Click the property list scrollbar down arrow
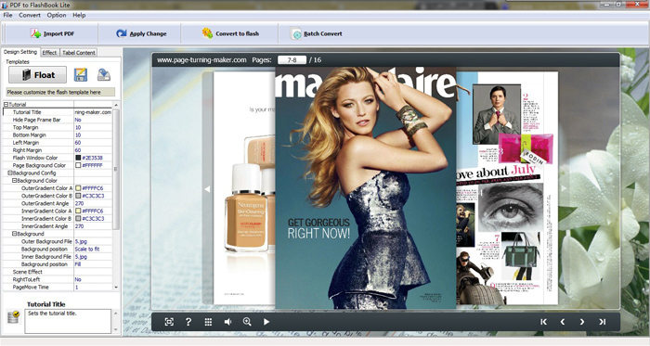650x346 pixels. [x=116, y=287]
